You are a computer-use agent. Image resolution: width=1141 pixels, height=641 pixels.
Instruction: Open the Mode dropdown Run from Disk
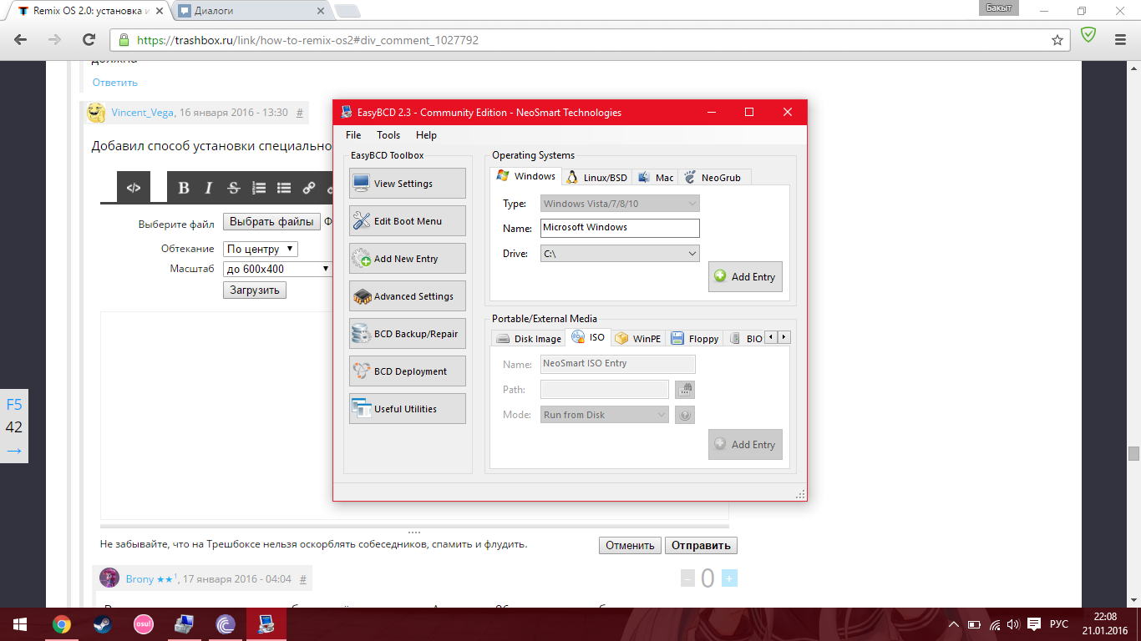605,415
